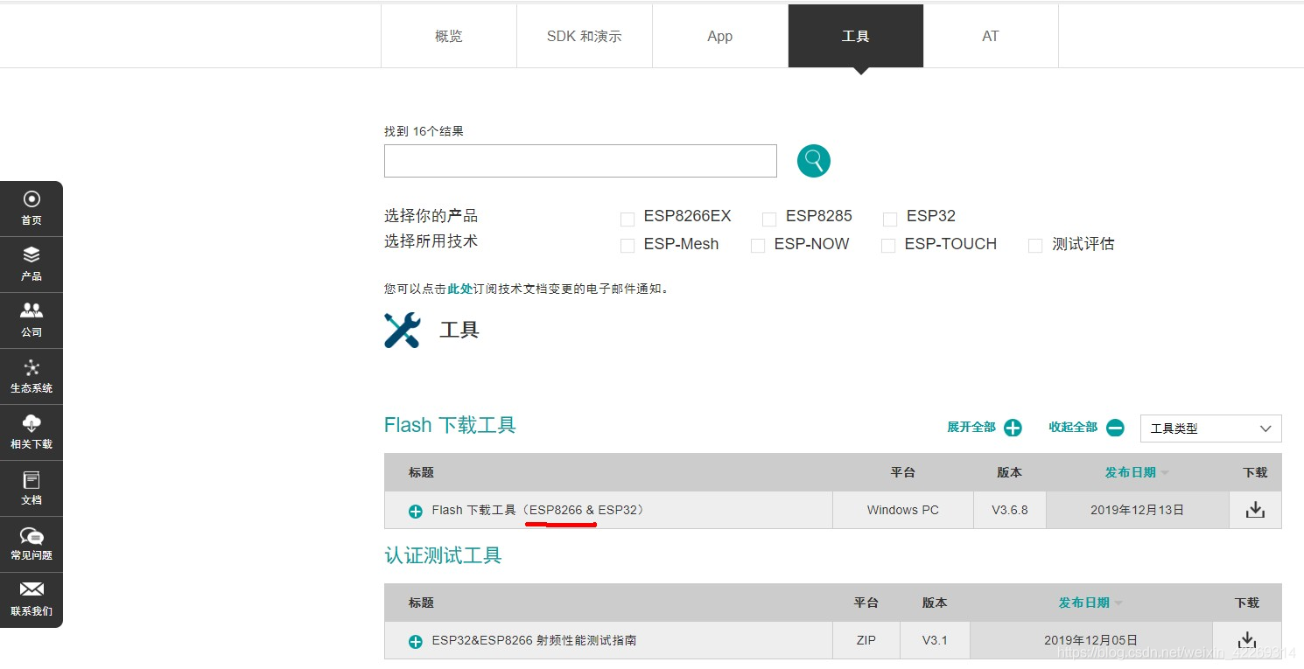
Task: Select the 首页 sidebar icon
Action: [x=32, y=208]
